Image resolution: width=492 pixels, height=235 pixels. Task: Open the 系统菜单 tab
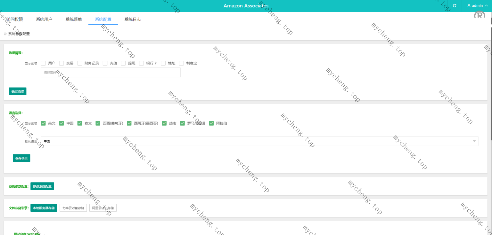pos(74,19)
